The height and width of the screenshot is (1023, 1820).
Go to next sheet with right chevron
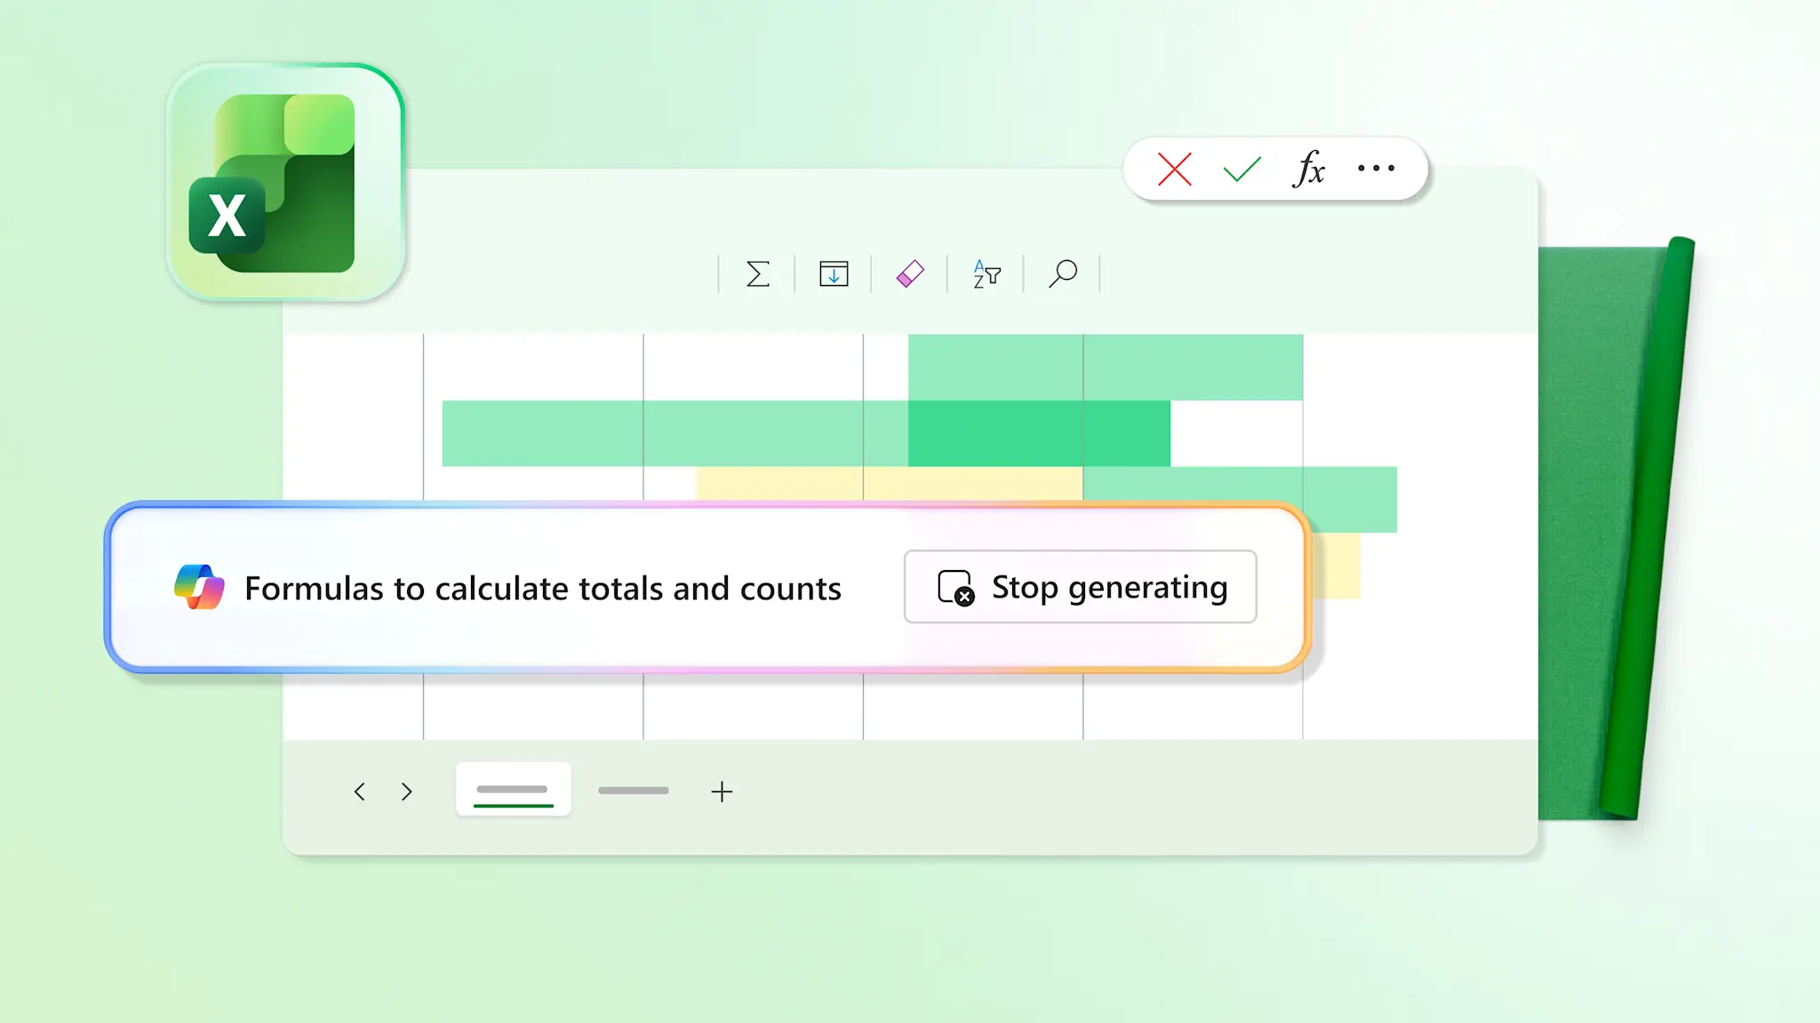click(x=406, y=791)
